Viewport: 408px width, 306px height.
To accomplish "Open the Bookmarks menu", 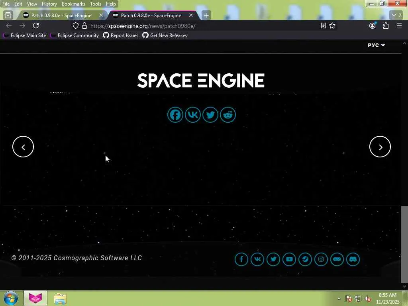I will (x=73, y=4).
